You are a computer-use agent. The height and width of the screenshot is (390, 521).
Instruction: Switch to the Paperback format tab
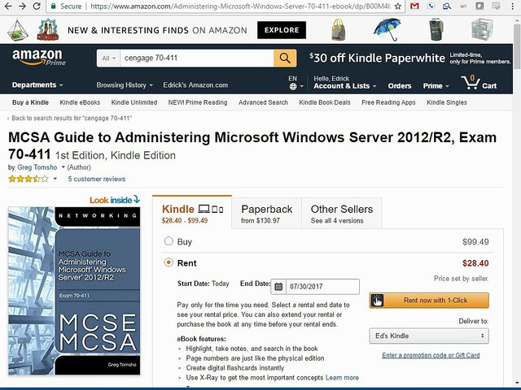click(267, 214)
